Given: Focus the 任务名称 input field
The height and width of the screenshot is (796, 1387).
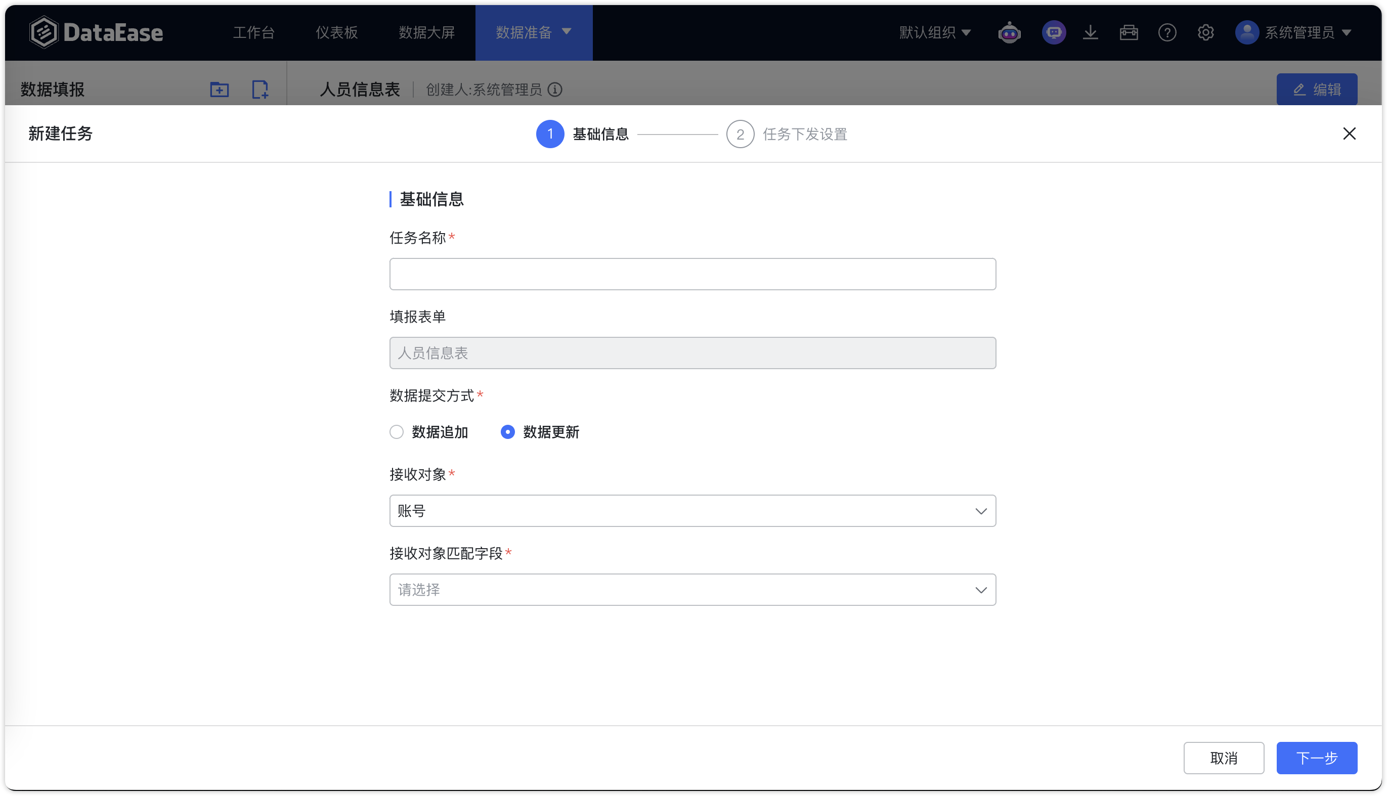Looking at the screenshot, I should [x=692, y=274].
